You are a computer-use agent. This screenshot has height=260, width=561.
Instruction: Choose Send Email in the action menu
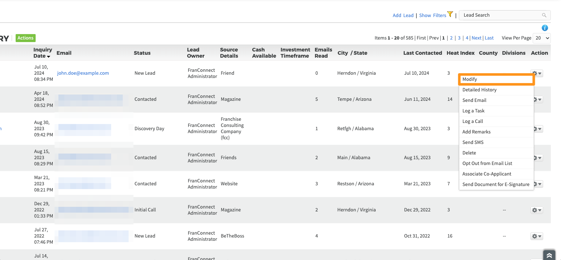[474, 100]
